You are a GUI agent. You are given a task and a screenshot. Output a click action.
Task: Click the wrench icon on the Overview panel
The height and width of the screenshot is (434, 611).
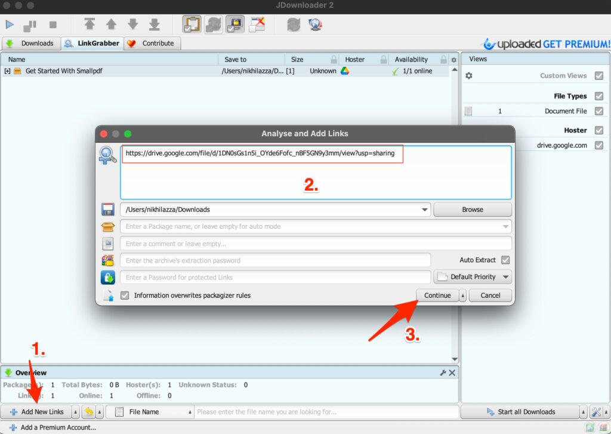(x=444, y=372)
